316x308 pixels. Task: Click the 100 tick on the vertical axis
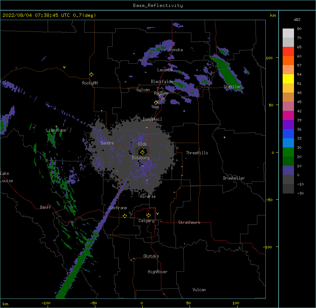269,58
